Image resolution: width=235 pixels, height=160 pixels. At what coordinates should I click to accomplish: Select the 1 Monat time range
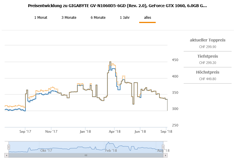[41, 18]
